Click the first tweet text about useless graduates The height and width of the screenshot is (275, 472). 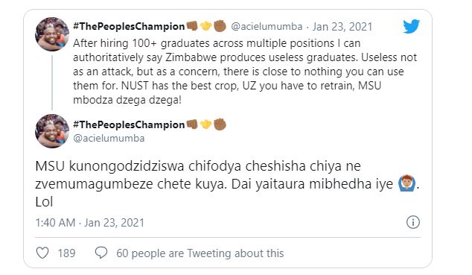(x=245, y=72)
